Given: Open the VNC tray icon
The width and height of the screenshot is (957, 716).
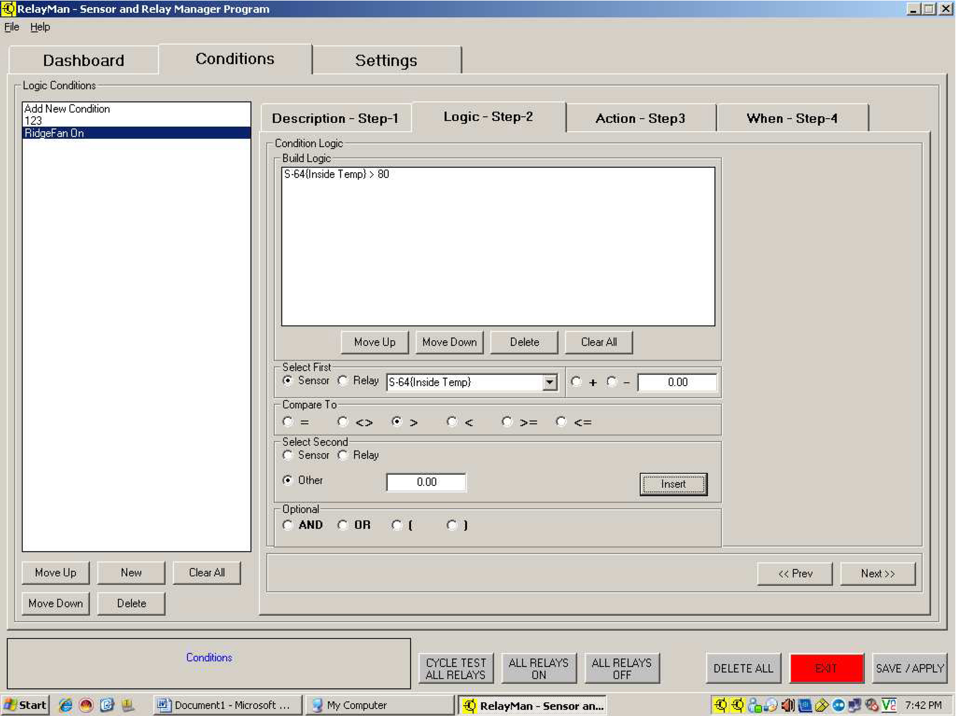Looking at the screenshot, I should click(x=888, y=705).
